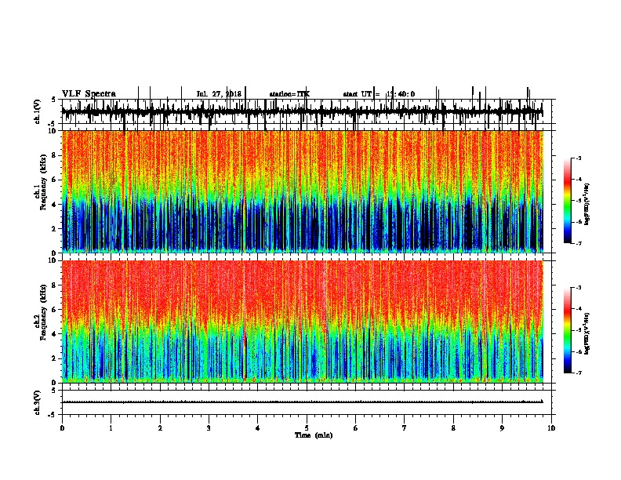Screen dimensions: 621x480
Task: Click the "VLF Spectra" plot title
Action: 89,94
